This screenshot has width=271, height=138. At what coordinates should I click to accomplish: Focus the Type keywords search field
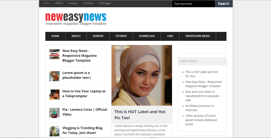coord(193,4)
